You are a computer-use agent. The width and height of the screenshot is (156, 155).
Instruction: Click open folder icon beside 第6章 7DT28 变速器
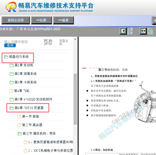(x=12, y=108)
